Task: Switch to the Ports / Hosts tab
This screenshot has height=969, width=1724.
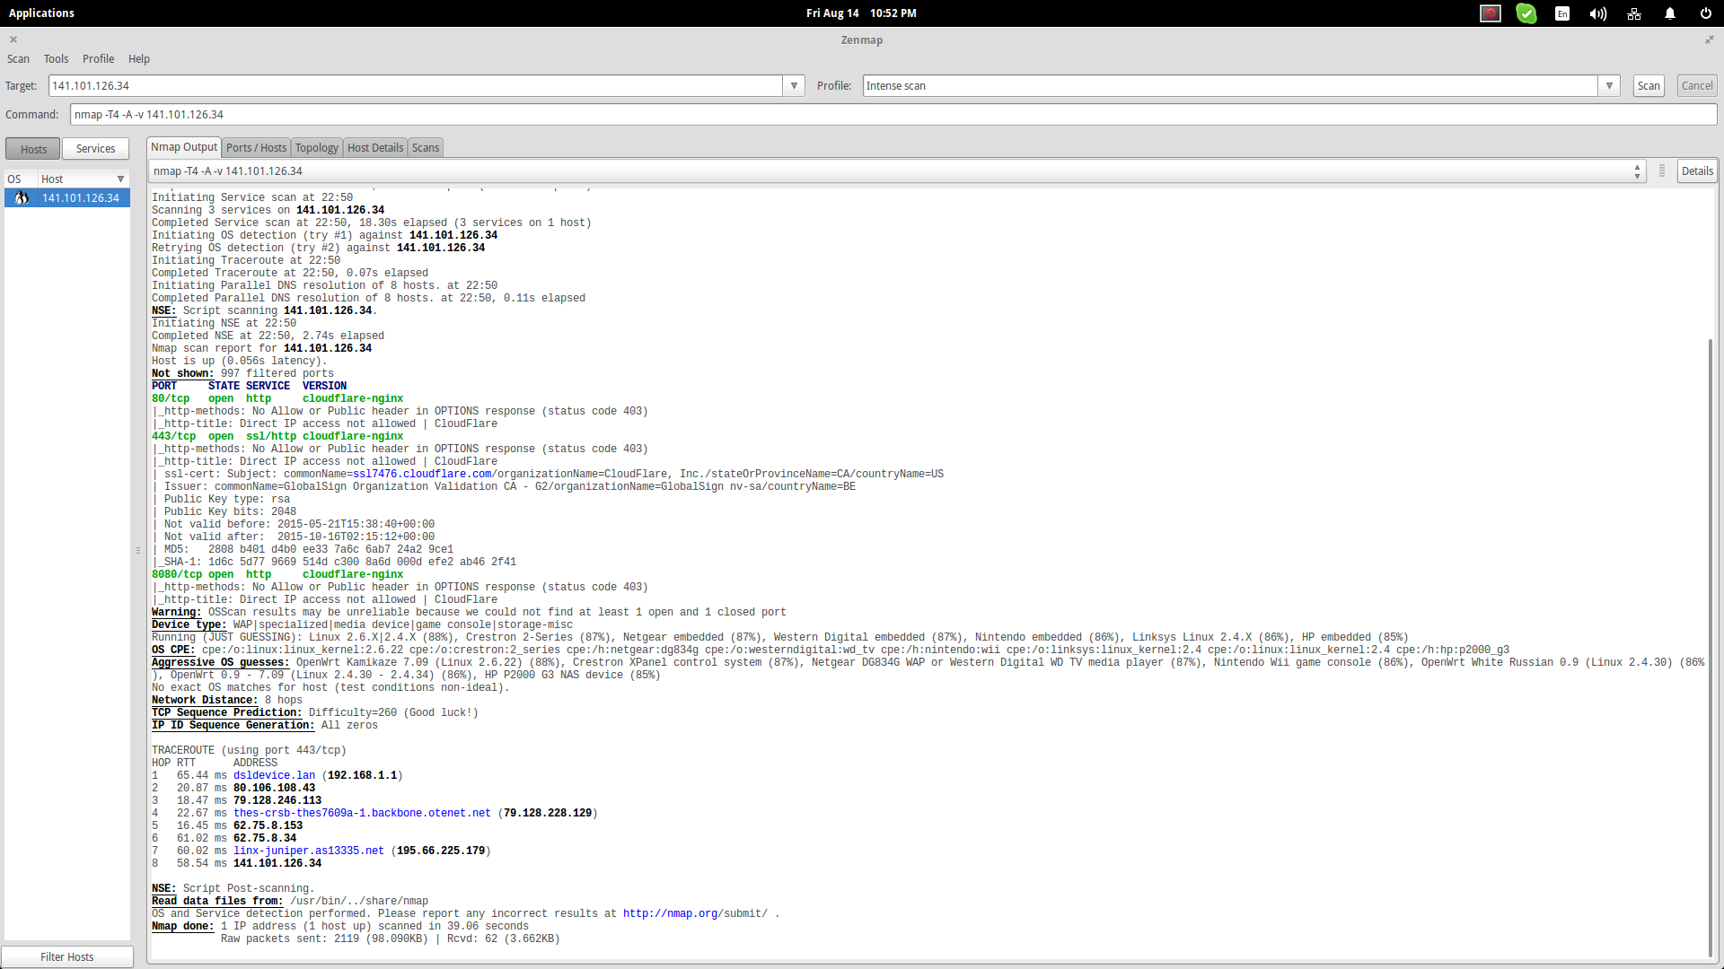Action: point(256,148)
